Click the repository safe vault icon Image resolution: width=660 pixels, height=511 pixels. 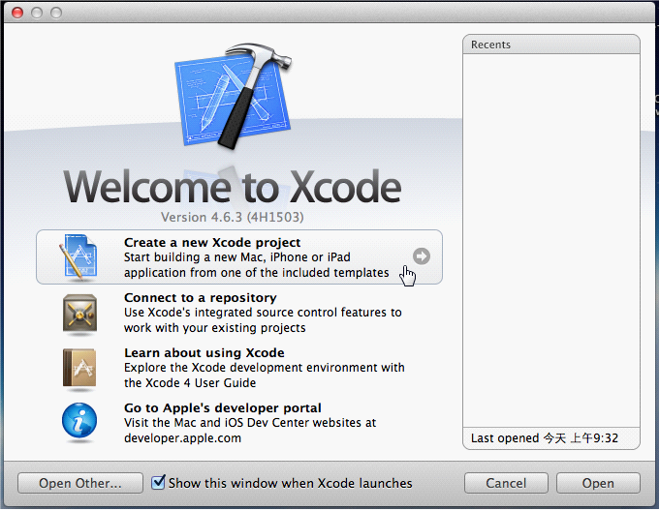(x=80, y=315)
